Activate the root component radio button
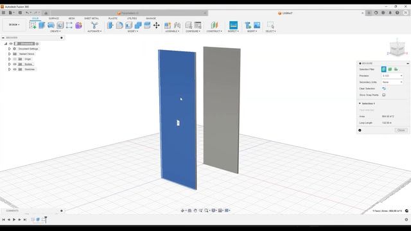Viewport: 411px width, 231px height. coord(37,44)
